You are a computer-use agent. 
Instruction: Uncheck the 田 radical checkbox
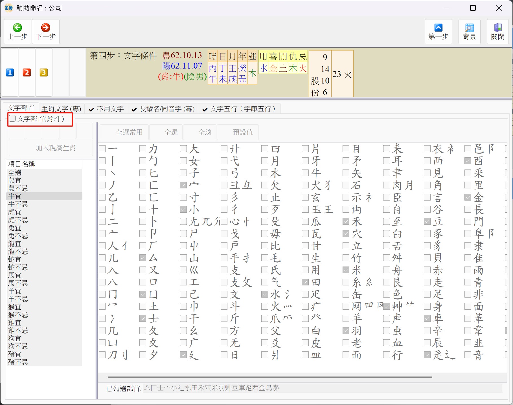(x=305, y=282)
